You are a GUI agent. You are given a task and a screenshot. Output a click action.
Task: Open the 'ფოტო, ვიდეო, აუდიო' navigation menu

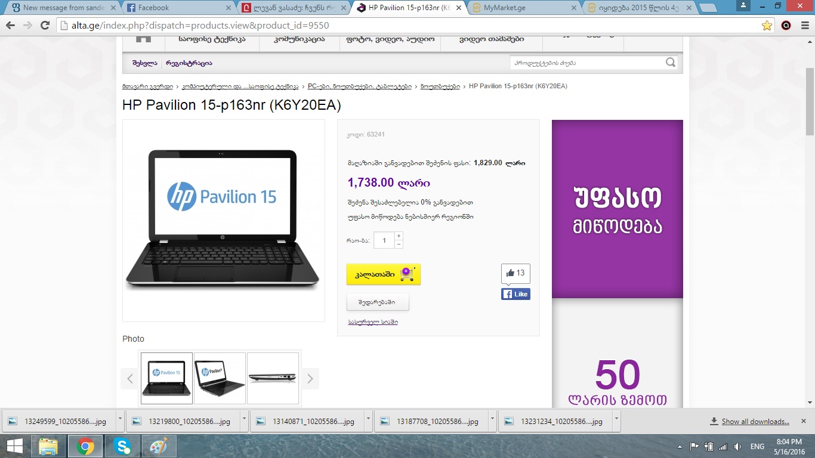[x=390, y=39]
